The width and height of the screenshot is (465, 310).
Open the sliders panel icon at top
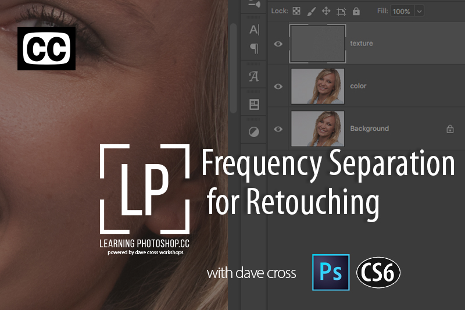(x=254, y=4)
